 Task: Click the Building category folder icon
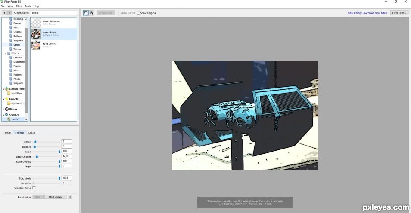11,19
